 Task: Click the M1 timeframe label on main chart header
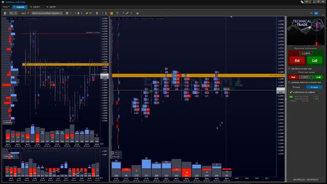tap(119, 18)
